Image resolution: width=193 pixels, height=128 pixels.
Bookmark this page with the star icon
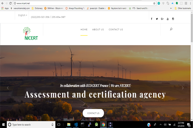(x=154, y=3)
